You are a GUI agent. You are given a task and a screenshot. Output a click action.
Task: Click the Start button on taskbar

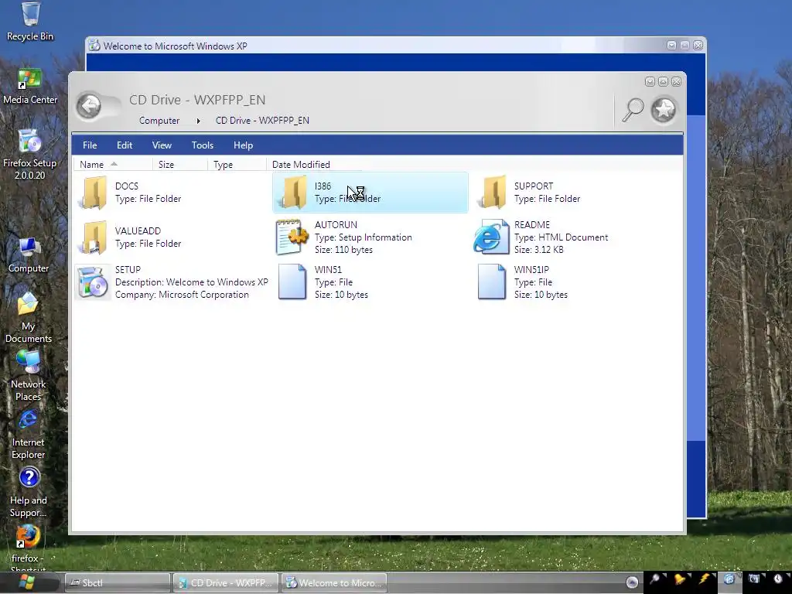pyautogui.click(x=26, y=582)
